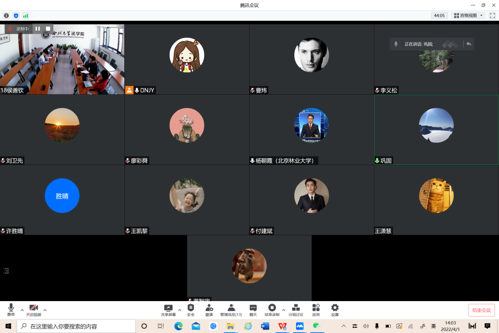Open meeting 设置 settings

(335, 310)
